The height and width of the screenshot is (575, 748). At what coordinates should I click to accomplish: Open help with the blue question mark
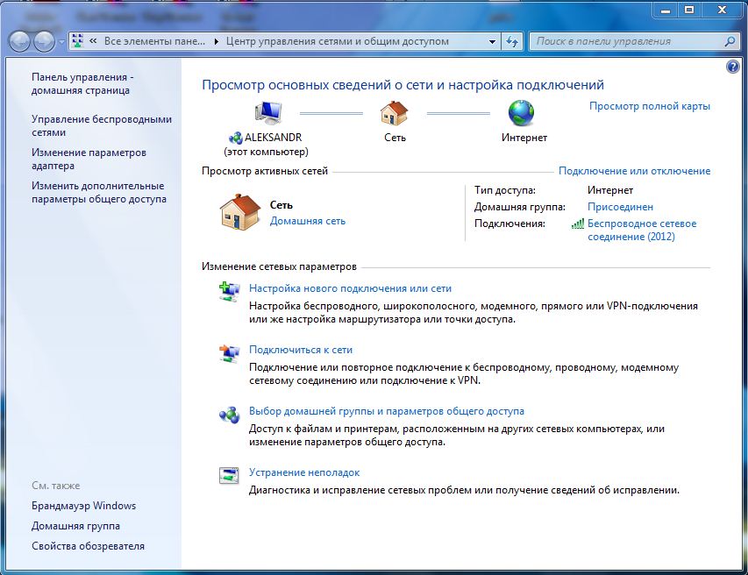(733, 67)
